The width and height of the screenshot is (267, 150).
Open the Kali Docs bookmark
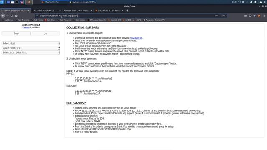[x=50, y=20]
